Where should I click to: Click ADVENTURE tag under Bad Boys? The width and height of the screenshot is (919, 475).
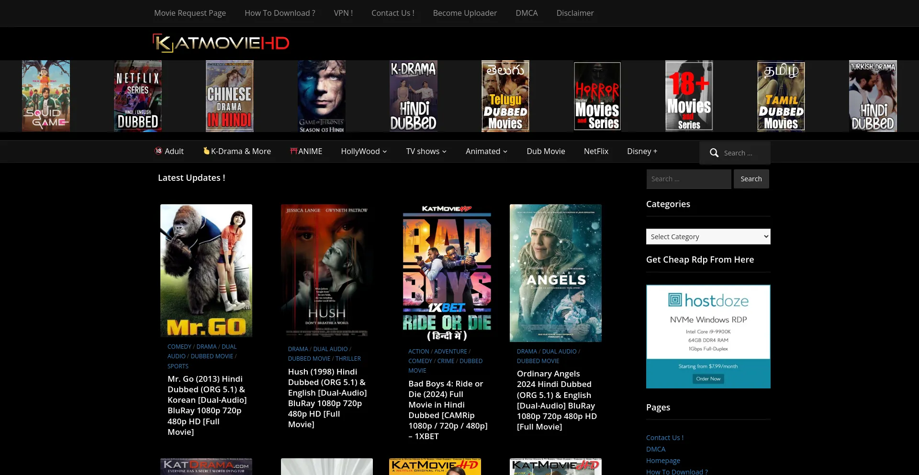click(451, 352)
